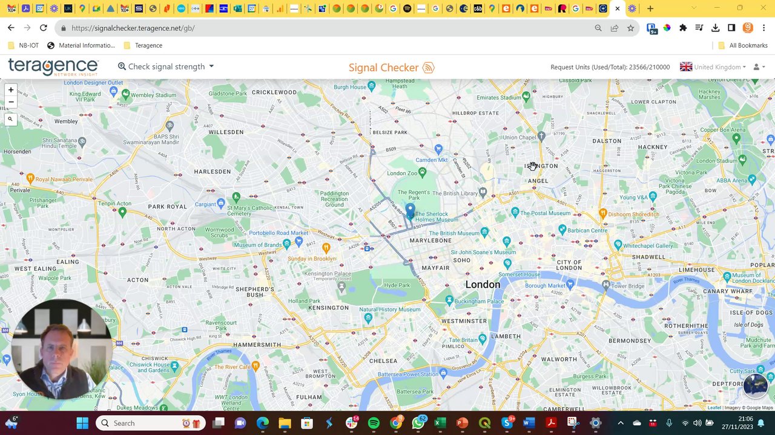Open Chrome three-dot menu
Image resolution: width=775 pixels, height=435 pixels.
coord(764,28)
